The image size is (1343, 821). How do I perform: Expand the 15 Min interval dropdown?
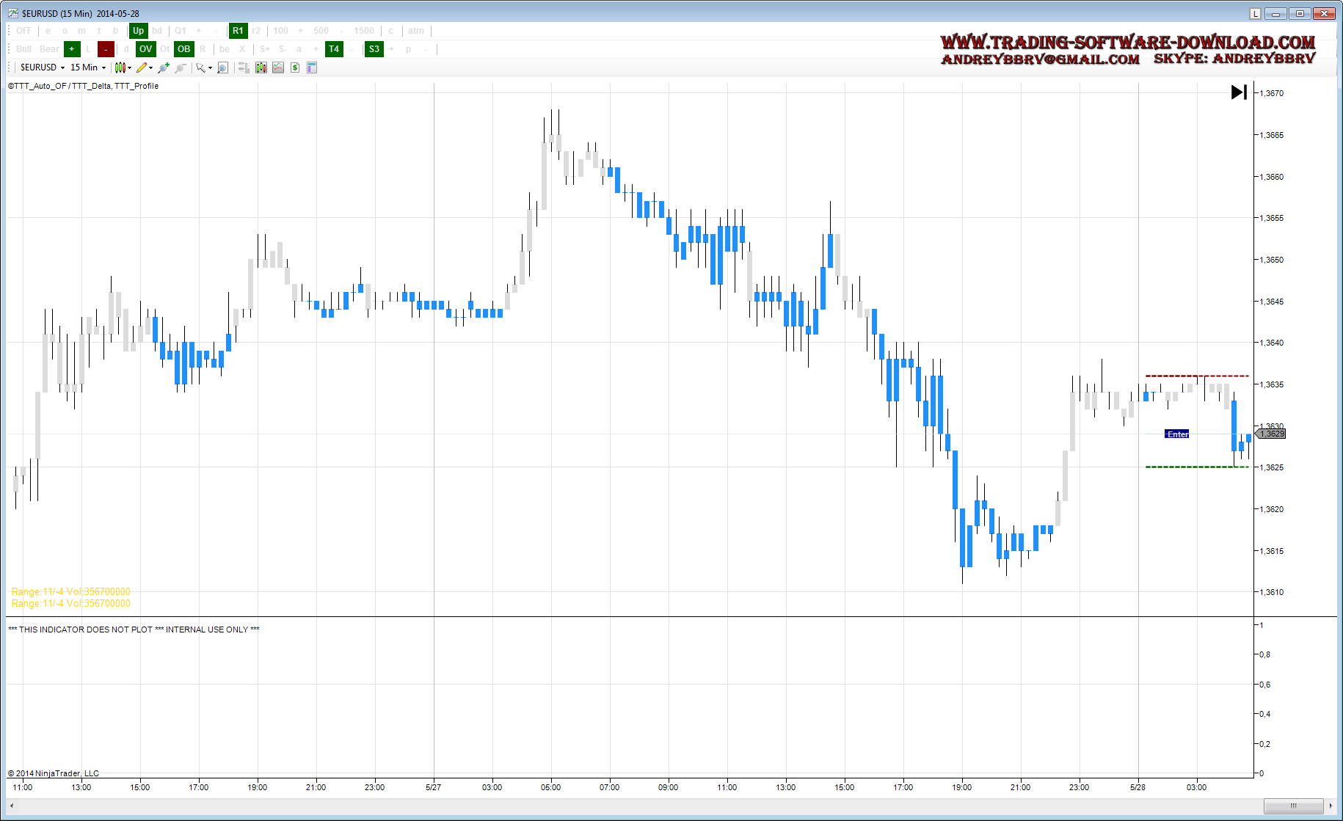(88, 67)
